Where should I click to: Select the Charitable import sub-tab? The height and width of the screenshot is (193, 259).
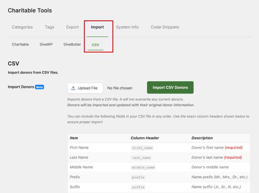click(x=20, y=44)
